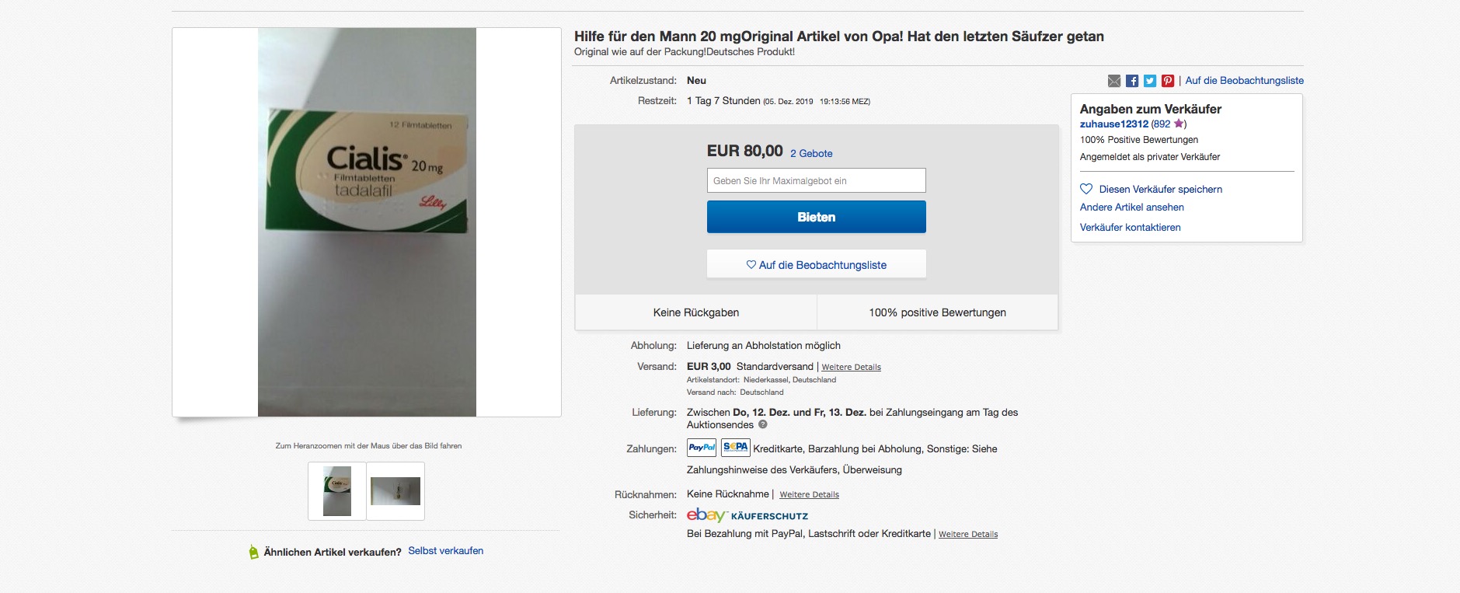Expand Weitere Details for buyer protection
The image size is (1460, 593).
click(967, 534)
